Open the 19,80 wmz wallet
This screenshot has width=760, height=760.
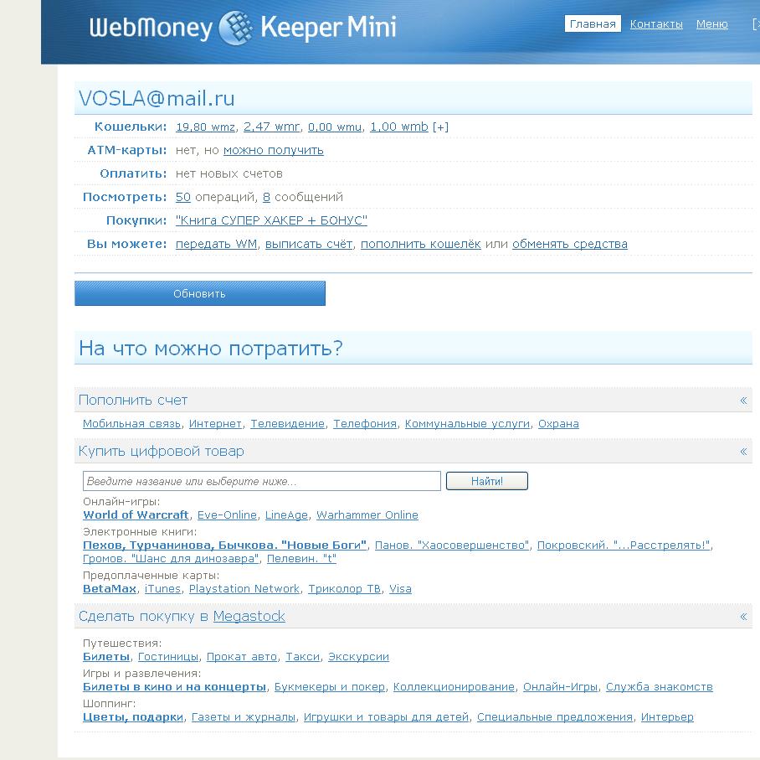coord(205,127)
